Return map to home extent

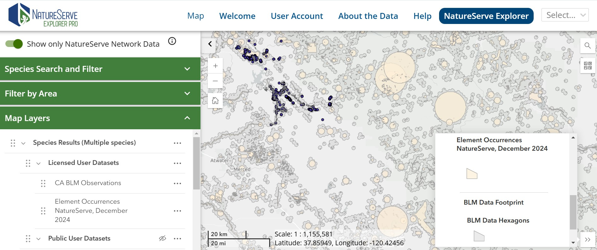[215, 101]
